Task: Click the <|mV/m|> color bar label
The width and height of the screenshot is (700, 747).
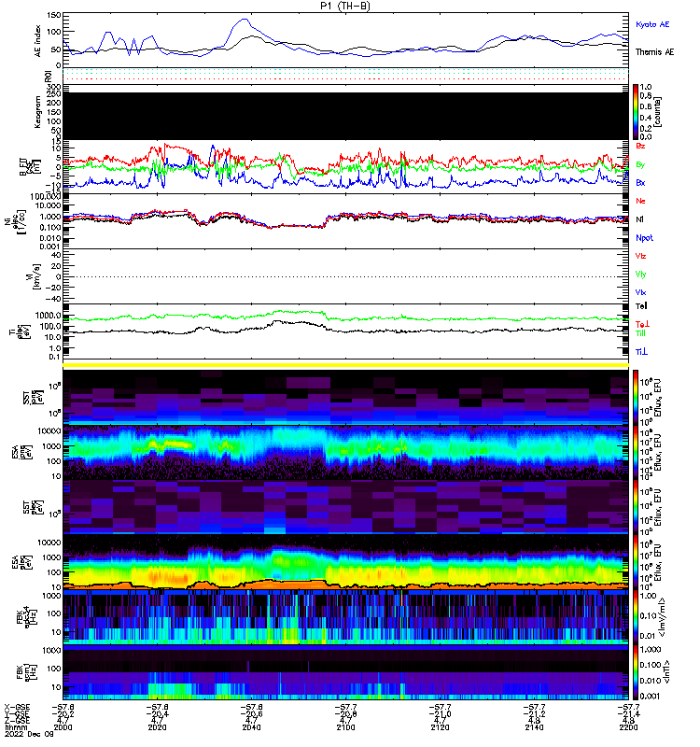Action: coord(662,618)
